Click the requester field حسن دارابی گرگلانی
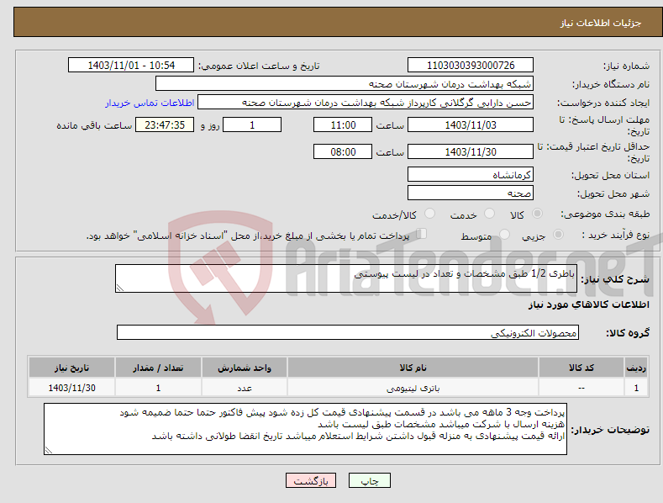Image resolution: width=663 pixels, height=503 pixels. (366, 103)
